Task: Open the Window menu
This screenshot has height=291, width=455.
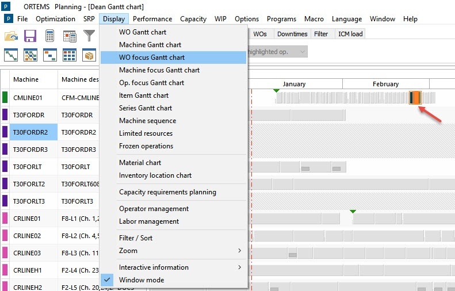Action: 383,19
